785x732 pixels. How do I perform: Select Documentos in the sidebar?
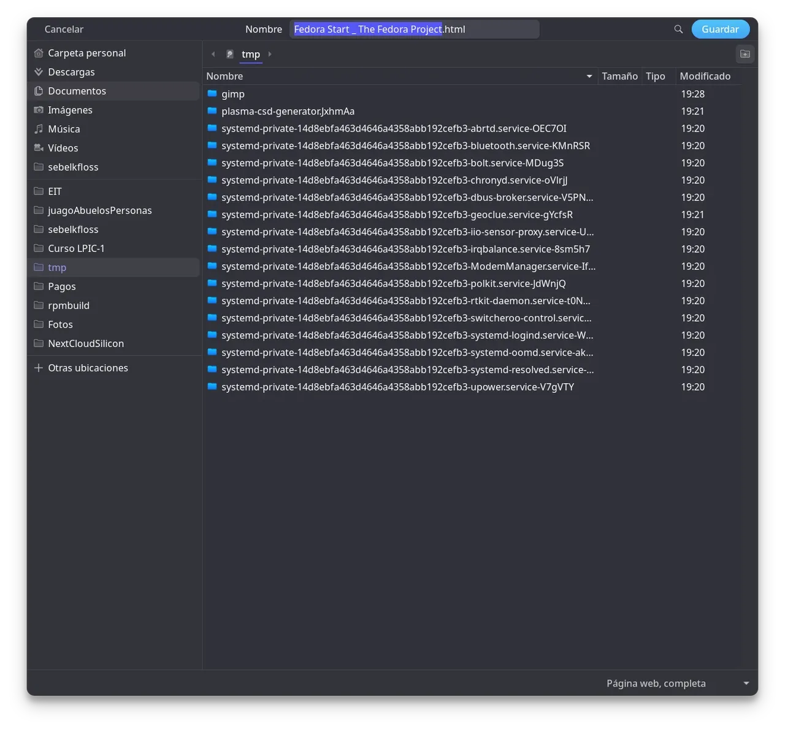point(77,91)
